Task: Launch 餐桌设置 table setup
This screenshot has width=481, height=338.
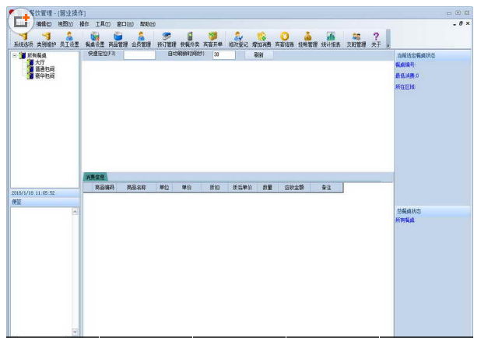Action: click(95, 40)
